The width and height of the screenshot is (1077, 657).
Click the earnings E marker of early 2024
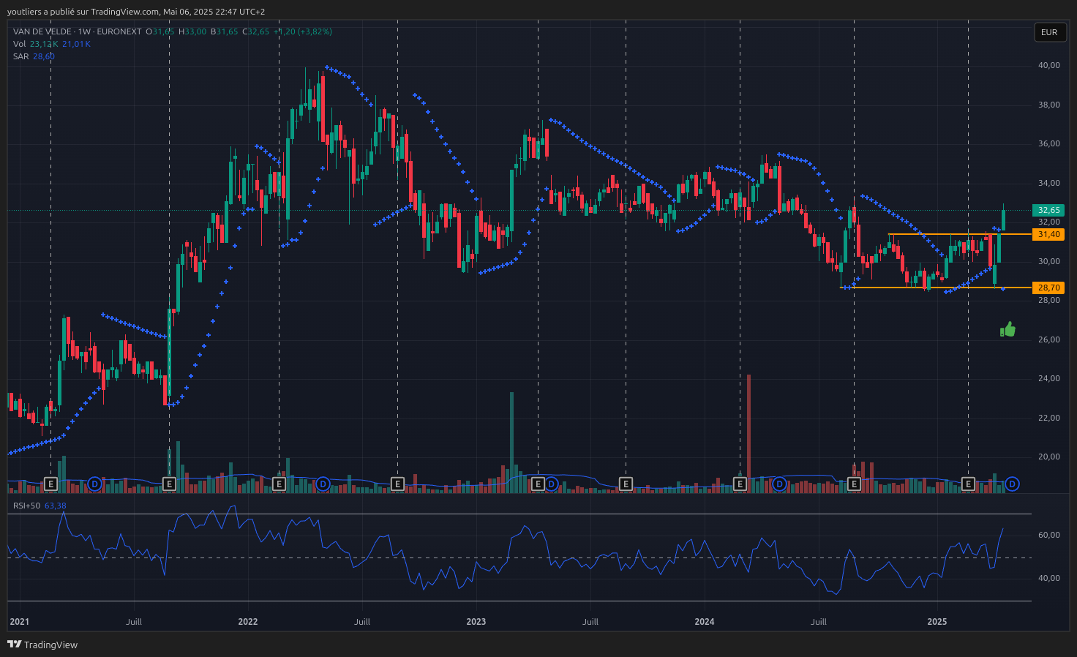pos(740,484)
